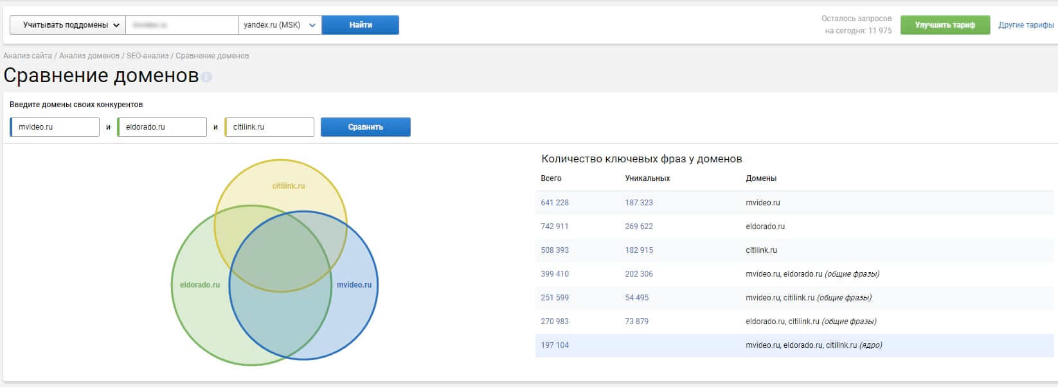Open the Другие тарифы link
The height and width of the screenshot is (387, 1058).
point(1026,25)
